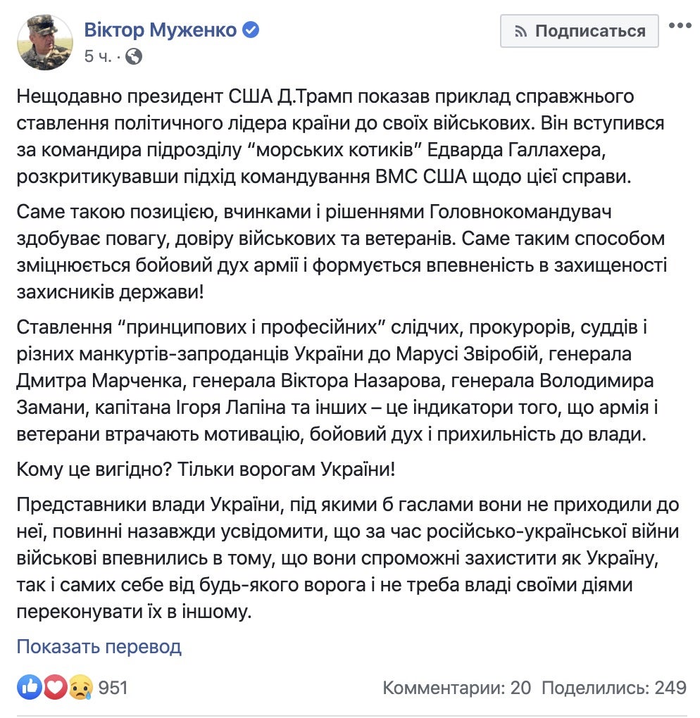Open the "5 ч." post timestamp

coord(97,56)
